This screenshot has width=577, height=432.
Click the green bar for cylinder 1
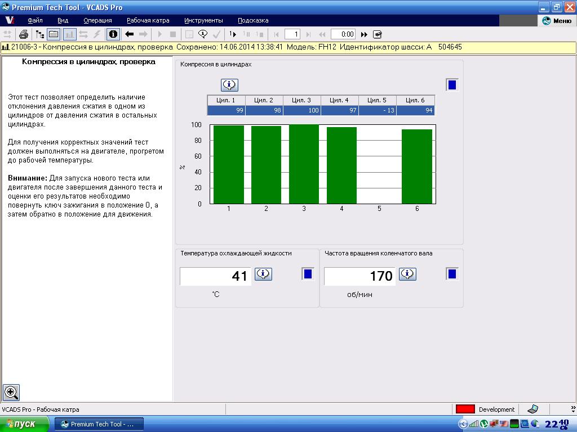tap(229, 165)
